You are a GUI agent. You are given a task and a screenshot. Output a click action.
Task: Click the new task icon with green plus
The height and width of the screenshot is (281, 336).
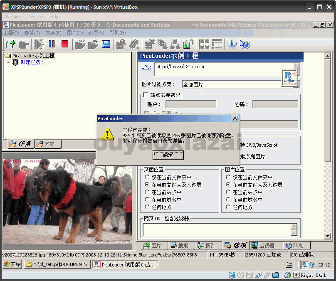click(11, 44)
